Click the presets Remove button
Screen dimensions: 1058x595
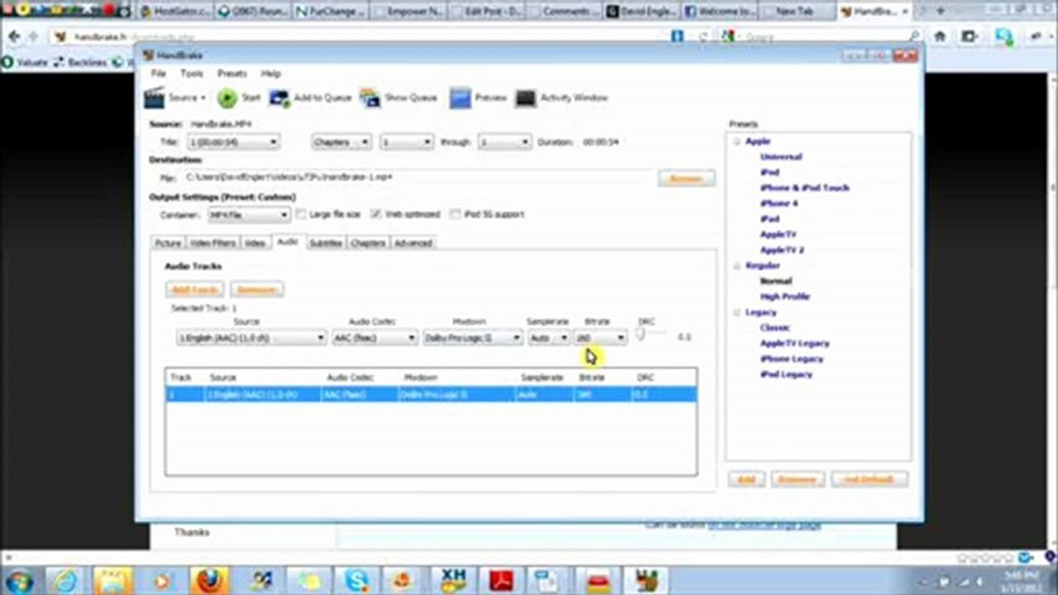(797, 479)
